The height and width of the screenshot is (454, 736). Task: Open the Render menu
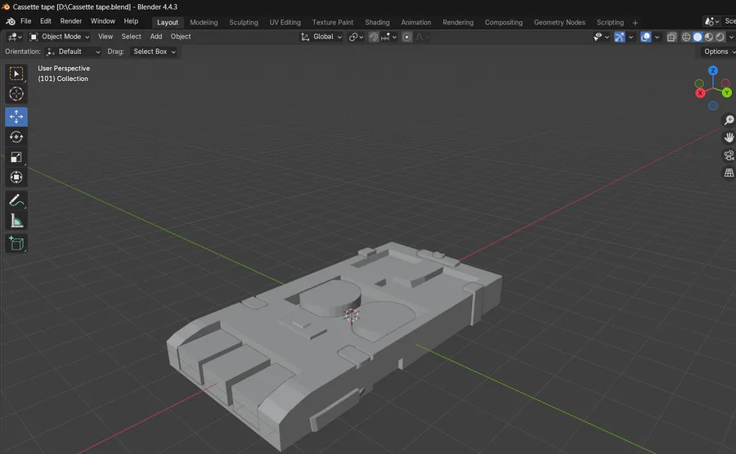71,21
